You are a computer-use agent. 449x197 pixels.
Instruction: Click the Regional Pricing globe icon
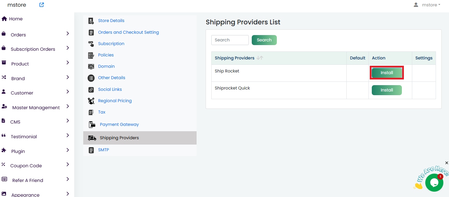(x=91, y=101)
